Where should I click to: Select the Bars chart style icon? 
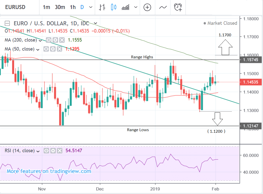click(102, 7)
